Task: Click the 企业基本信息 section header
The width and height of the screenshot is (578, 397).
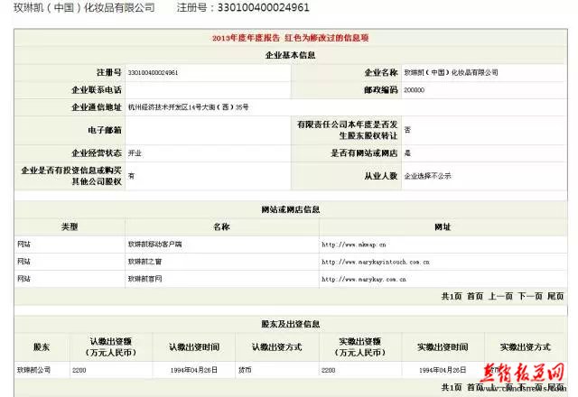Action: tap(291, 55)
